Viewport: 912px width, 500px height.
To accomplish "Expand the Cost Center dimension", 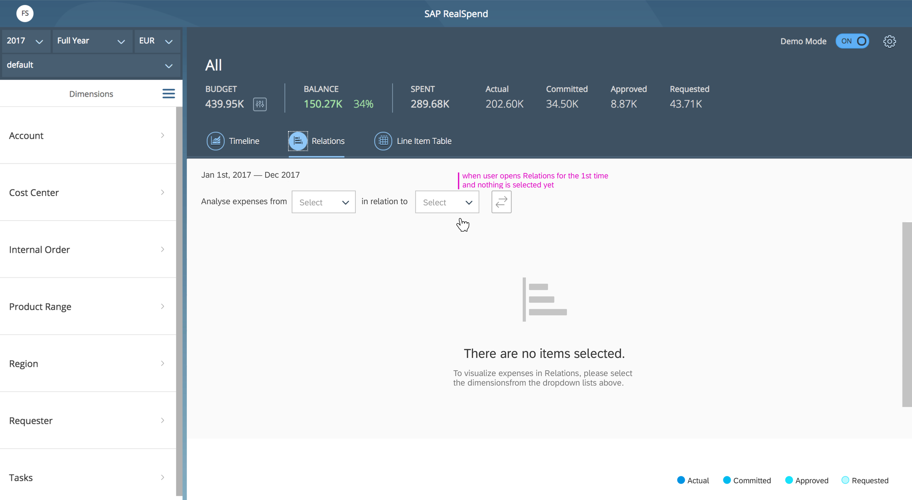I will tap(88, 192).
